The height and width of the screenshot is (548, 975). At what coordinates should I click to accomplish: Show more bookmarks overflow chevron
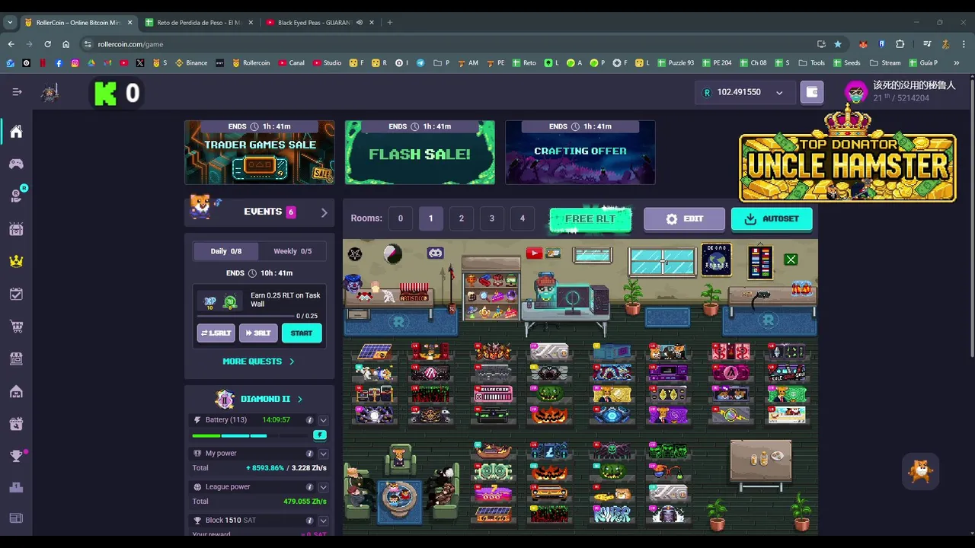point(957,63)
